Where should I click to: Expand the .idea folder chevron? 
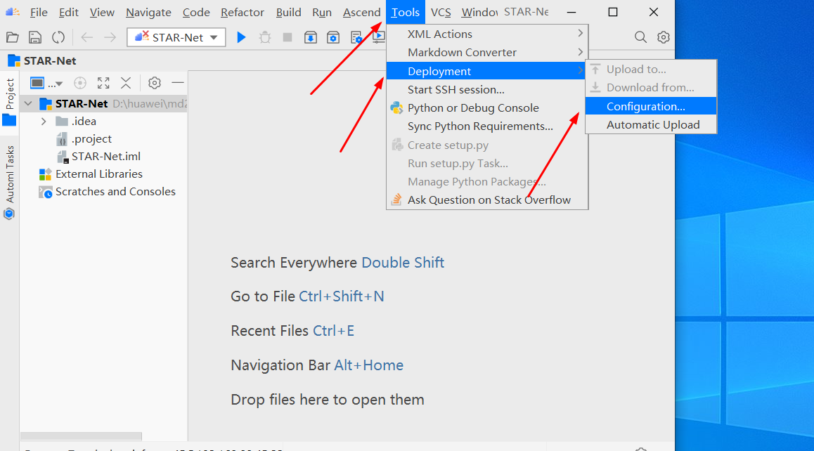click(x=44, y=122)
